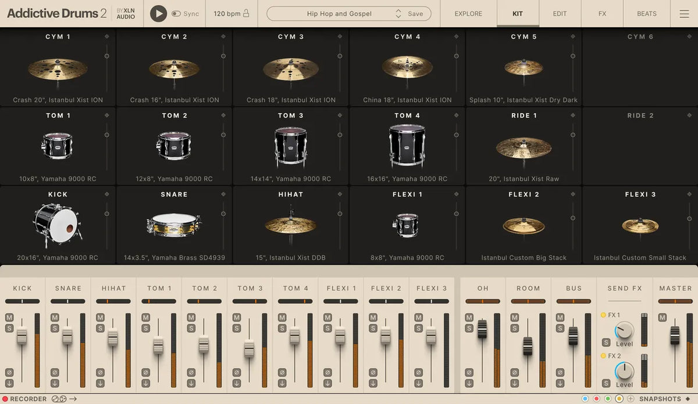The width and height of the screenshot is (698, 404).
Task: Click the Master volume fader
Action: (675, 336)
